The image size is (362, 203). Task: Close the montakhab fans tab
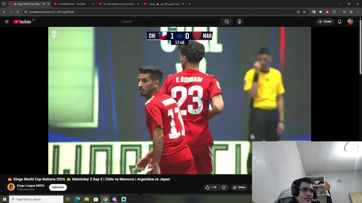pyautogui.click(x=93, y=4)
